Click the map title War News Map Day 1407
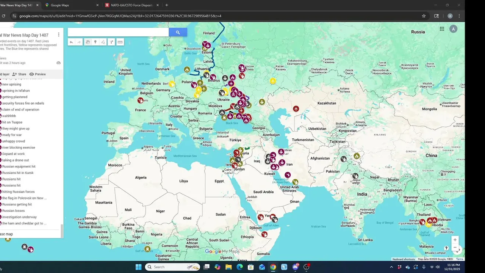The height and width of the screenshot is (273, 485). 24,35
